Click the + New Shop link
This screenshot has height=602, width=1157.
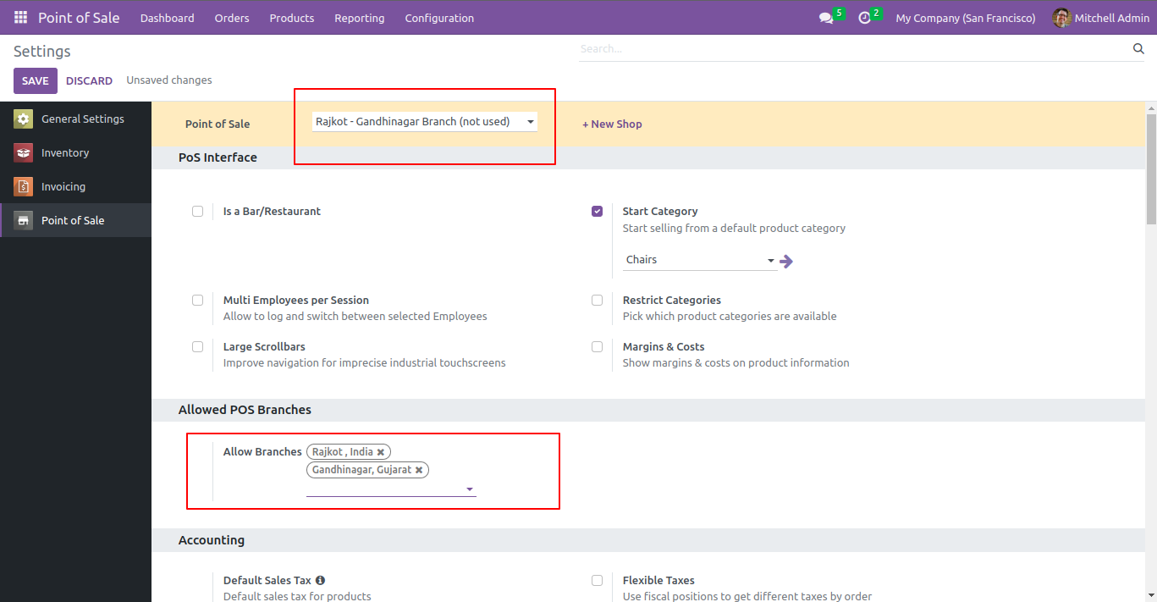612,124
